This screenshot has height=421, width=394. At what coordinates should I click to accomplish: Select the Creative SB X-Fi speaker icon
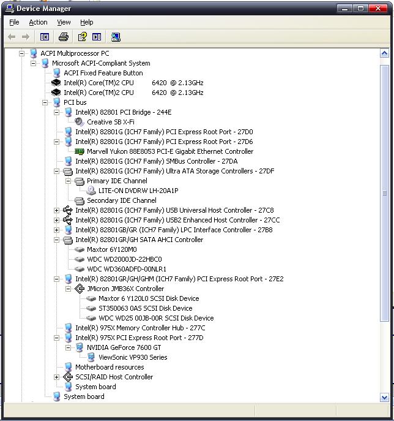pyautogui.click(x=80, y=122)
